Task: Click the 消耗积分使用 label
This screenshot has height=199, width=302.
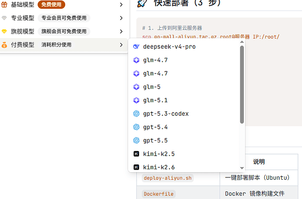Action: [56, 45]
